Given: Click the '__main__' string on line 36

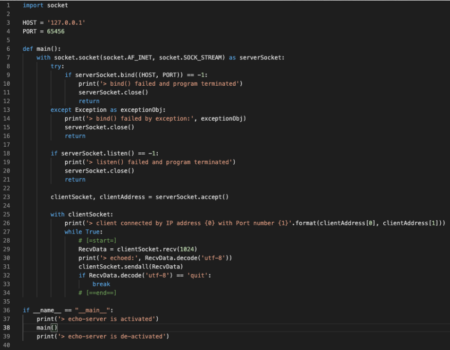Looking at the screenshot, I should pos(92,310).
